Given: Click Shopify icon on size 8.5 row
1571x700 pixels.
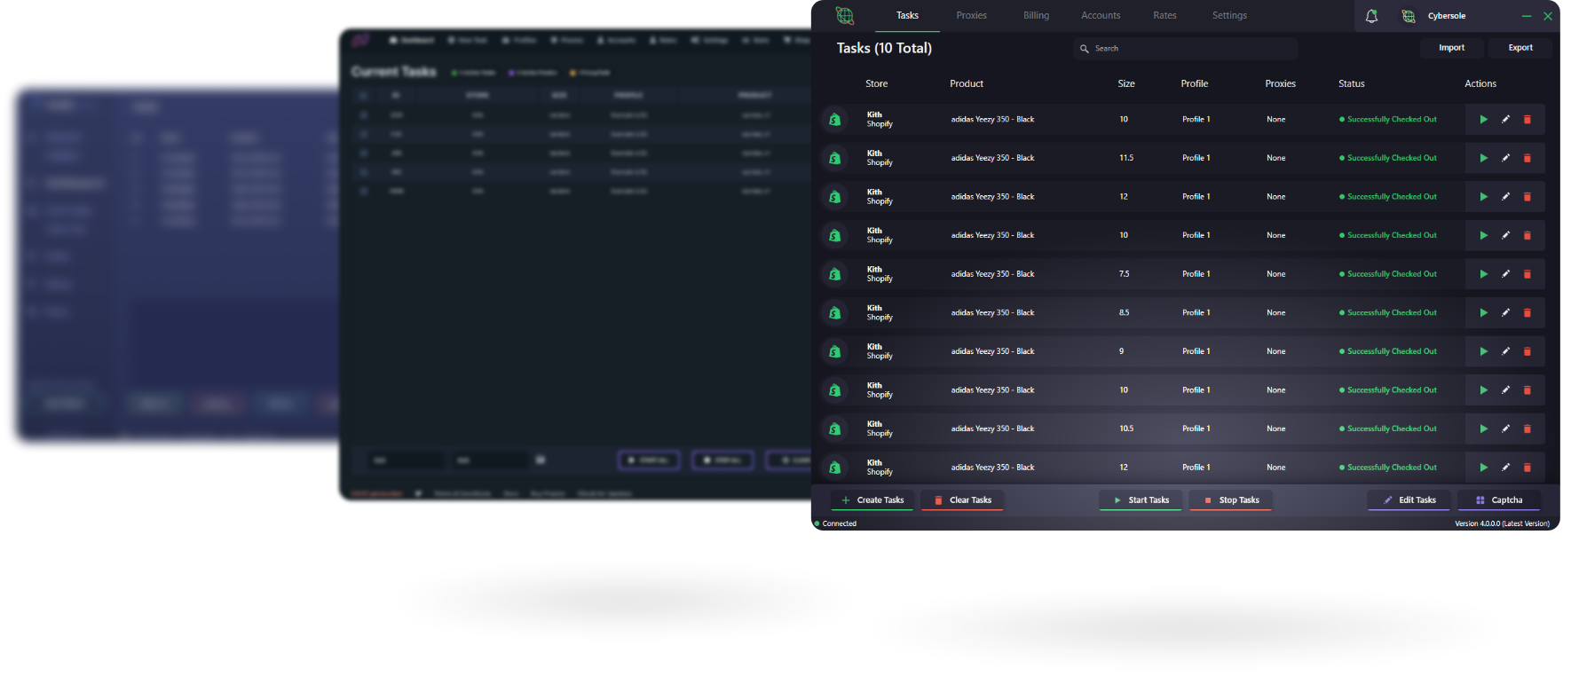Looking at the screenshot, I should click(x=834, y=313).
